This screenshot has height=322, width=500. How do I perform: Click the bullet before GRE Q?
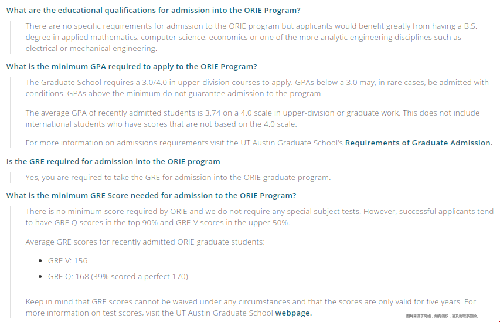(x=40, y=276)
